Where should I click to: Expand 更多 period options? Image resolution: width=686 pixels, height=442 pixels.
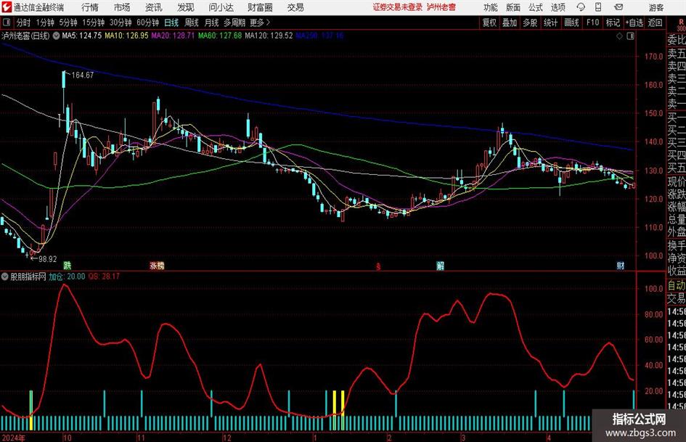(260, 22)
